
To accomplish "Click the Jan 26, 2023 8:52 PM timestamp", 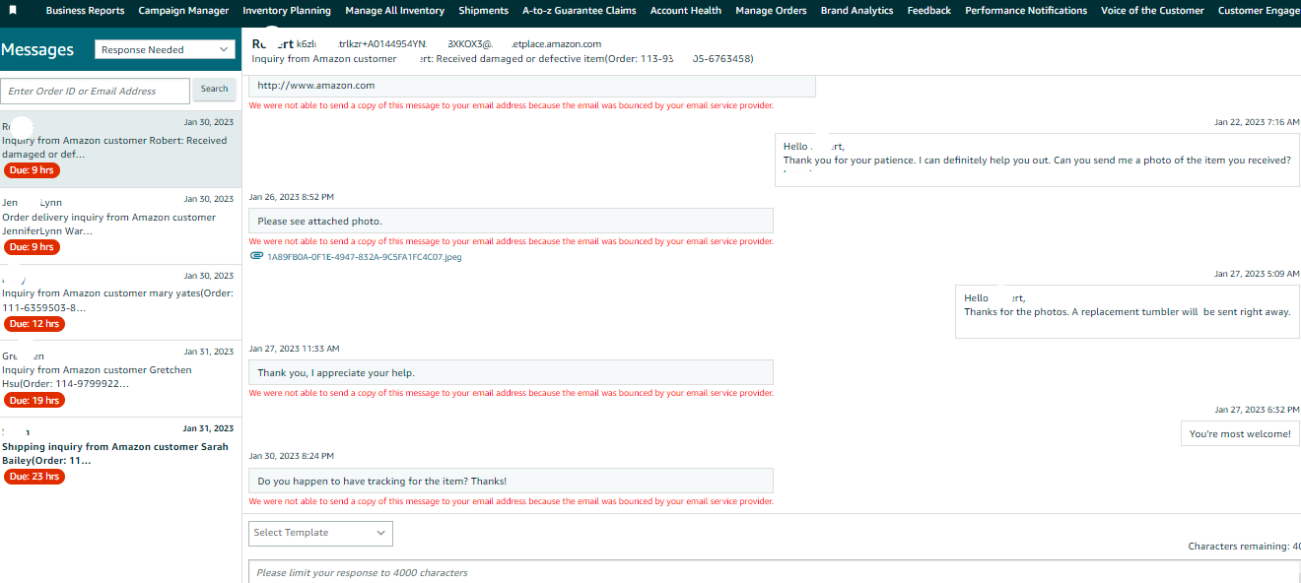I will (x=292, y=197).
